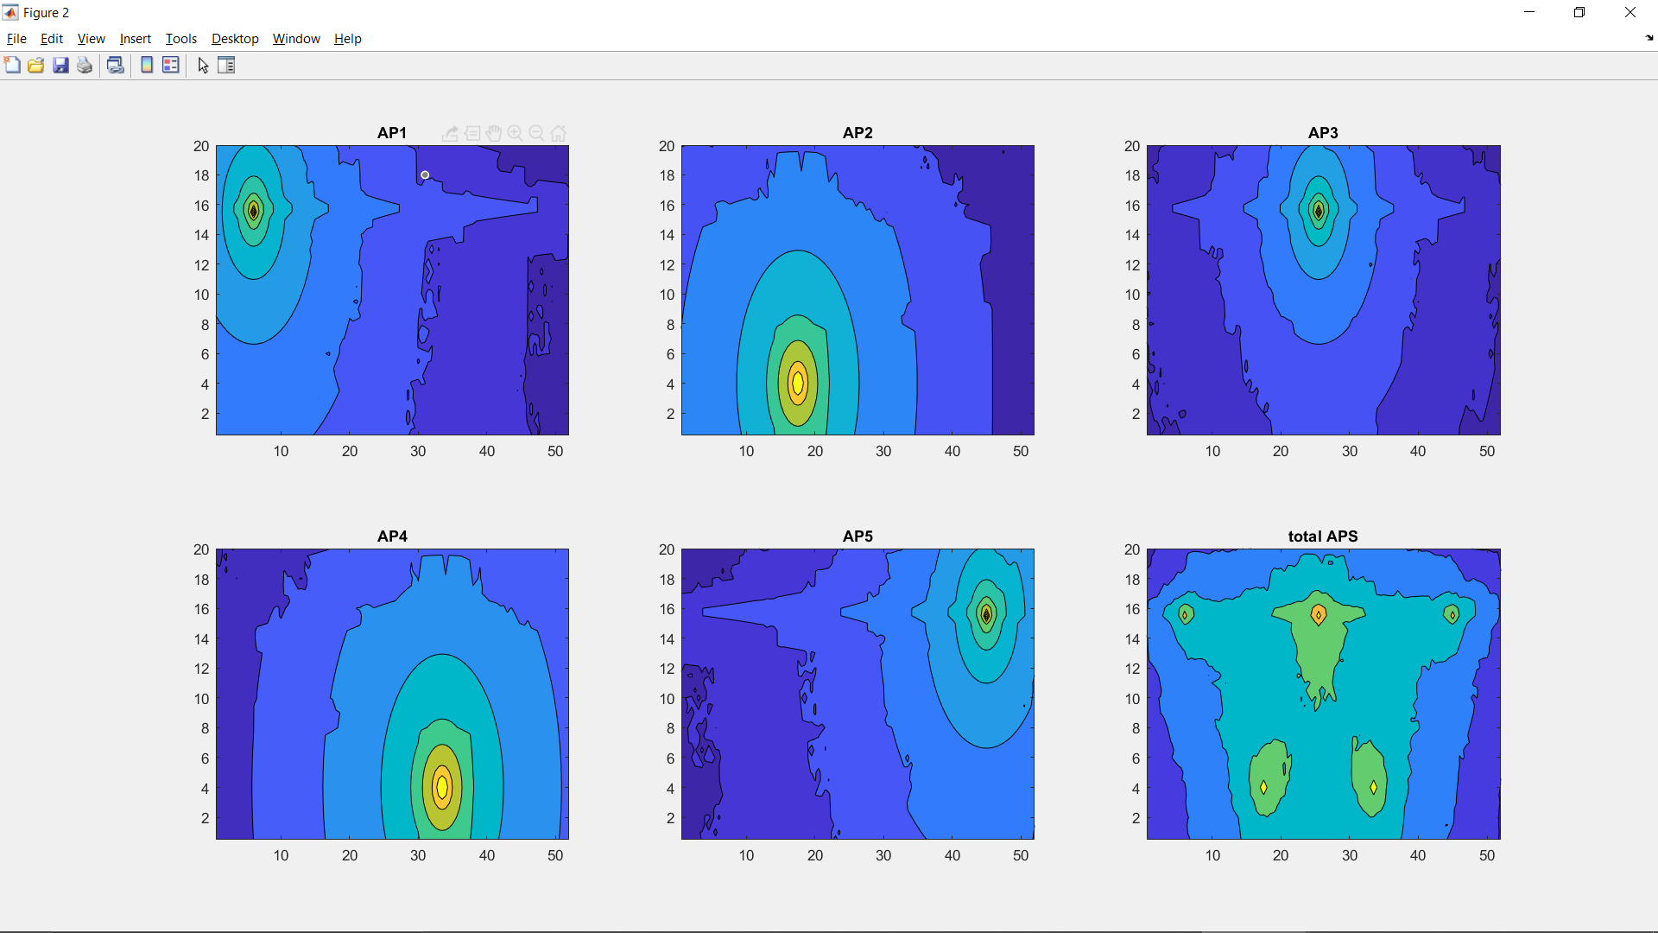Select the Link Plot toolbar icon

click(115, 65)
